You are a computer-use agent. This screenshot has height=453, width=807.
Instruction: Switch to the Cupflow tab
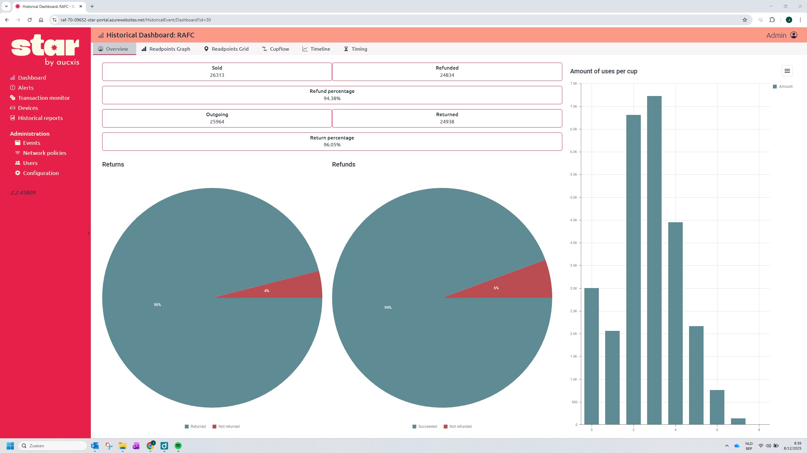276,49
